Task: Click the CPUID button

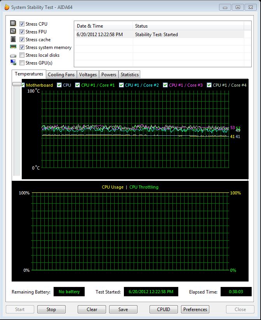Action: coord(164,310)
